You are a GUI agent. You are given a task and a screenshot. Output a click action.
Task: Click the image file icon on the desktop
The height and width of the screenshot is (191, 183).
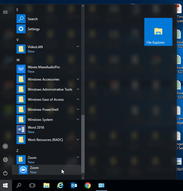coord(180,161)
